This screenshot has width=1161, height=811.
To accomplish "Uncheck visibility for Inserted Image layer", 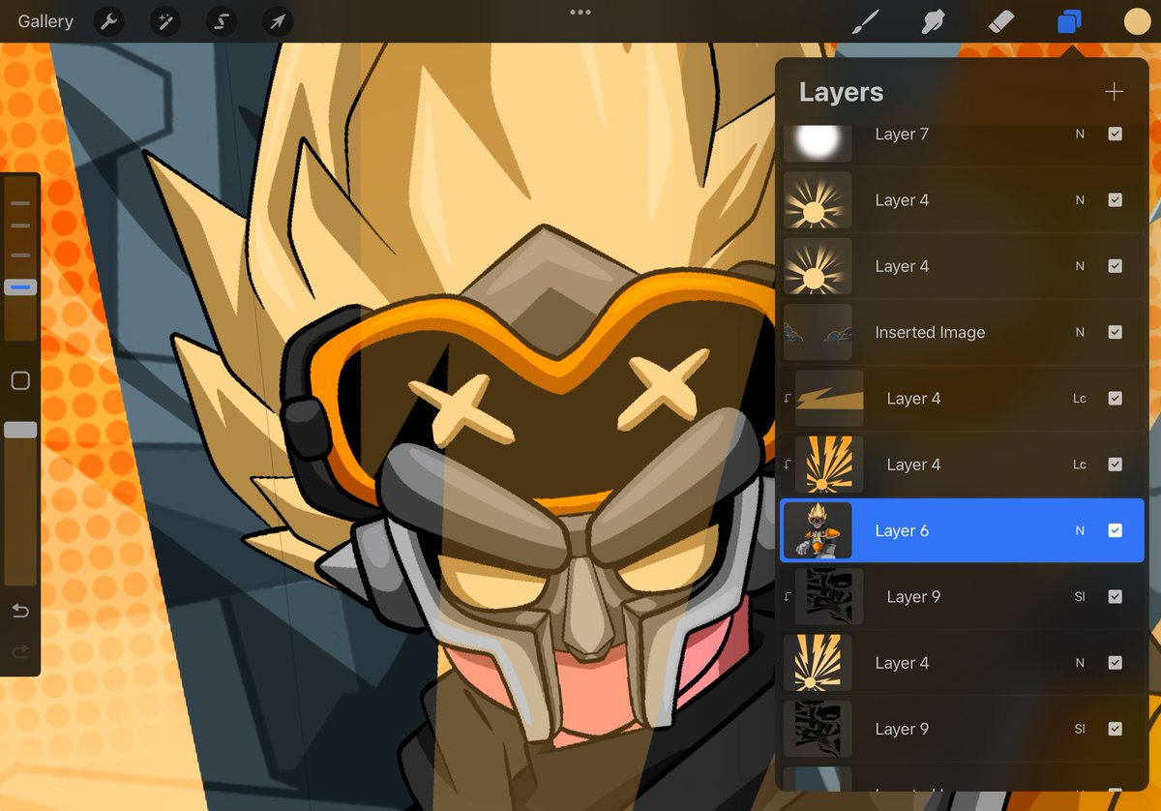I will click(1115, 332).
